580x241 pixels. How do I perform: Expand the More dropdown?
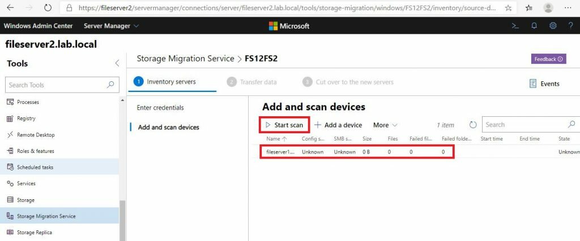click(x=385, y=125)
